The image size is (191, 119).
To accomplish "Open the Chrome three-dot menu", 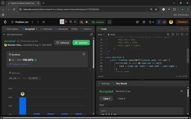I will pos(188,9).
